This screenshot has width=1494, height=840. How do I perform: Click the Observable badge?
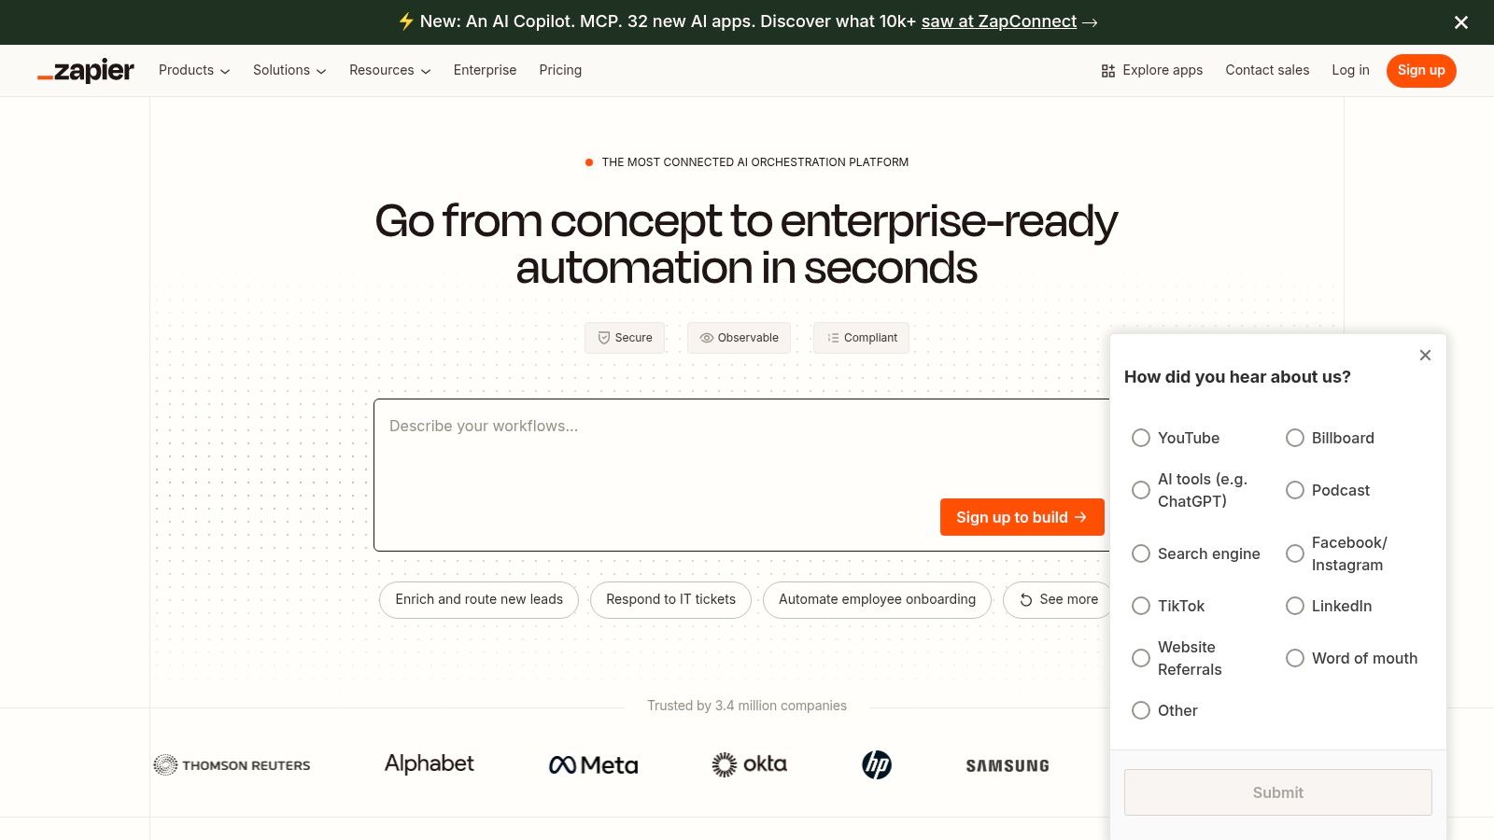tap(739, 338)
